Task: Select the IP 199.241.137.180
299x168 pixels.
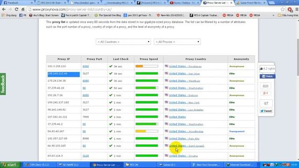Action: [x=58, y=102]
